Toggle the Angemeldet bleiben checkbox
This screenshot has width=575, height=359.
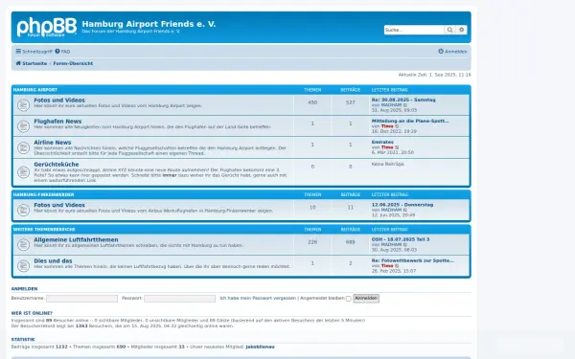349,299
